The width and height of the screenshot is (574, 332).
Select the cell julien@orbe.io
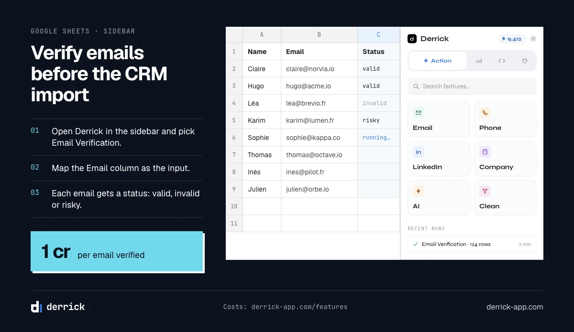point(319,189)
